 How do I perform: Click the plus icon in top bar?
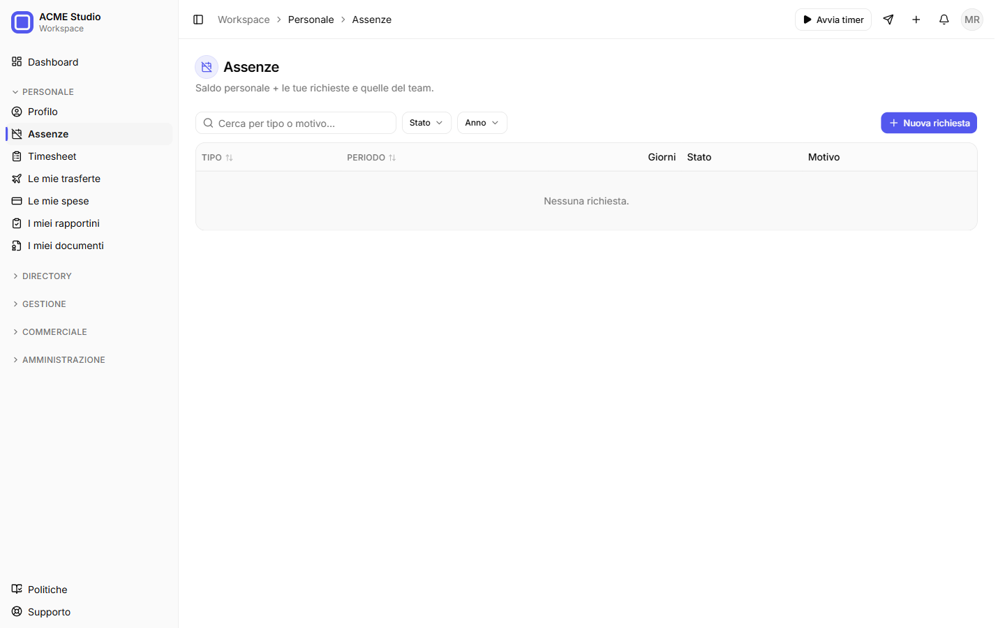click(916, 20)
